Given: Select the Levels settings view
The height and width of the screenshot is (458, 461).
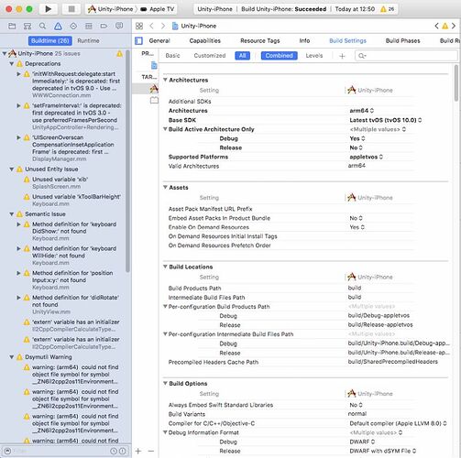Looking at the screenshot, I should (314, 56).
